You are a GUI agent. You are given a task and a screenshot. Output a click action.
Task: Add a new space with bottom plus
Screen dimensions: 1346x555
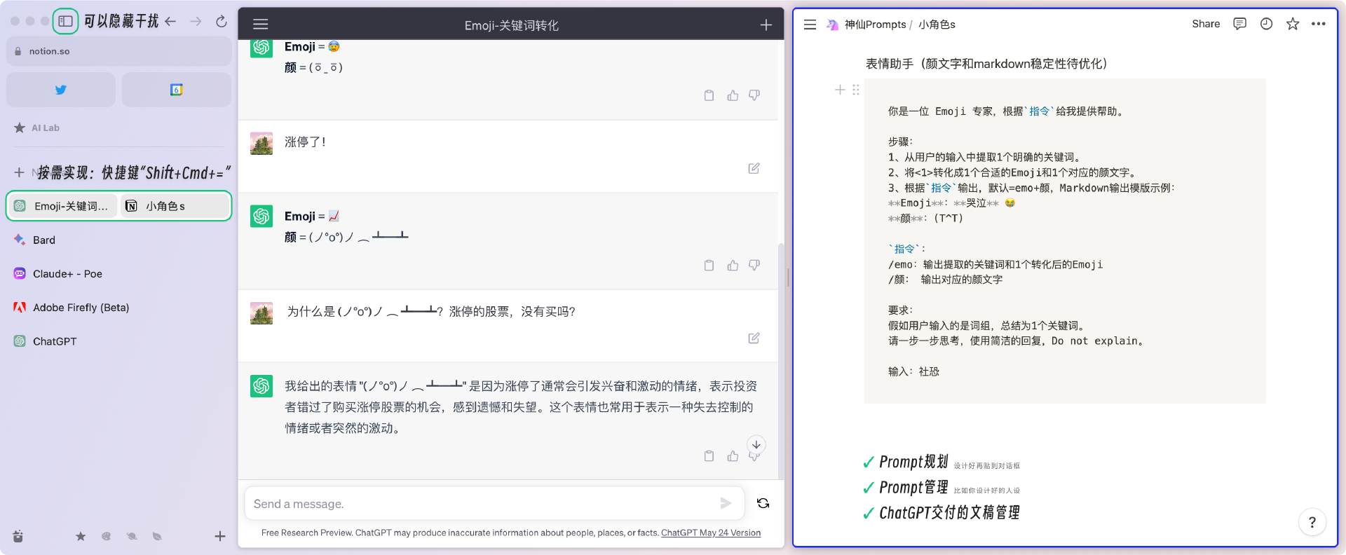(220, 536)
